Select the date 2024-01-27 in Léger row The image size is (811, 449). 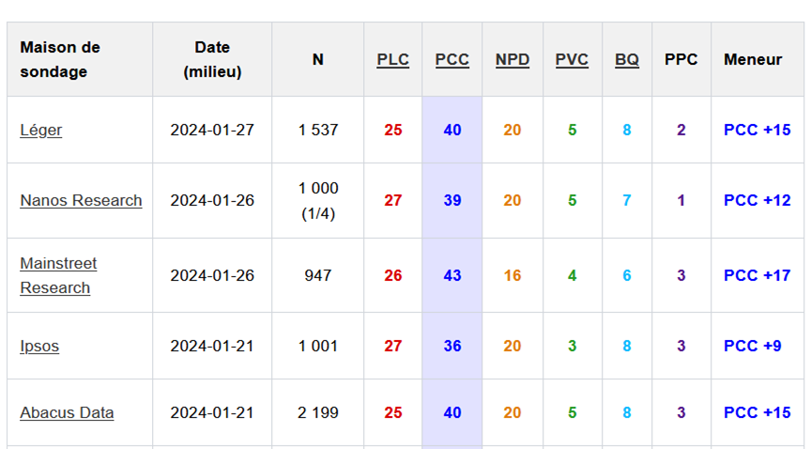tap(212, 130)
